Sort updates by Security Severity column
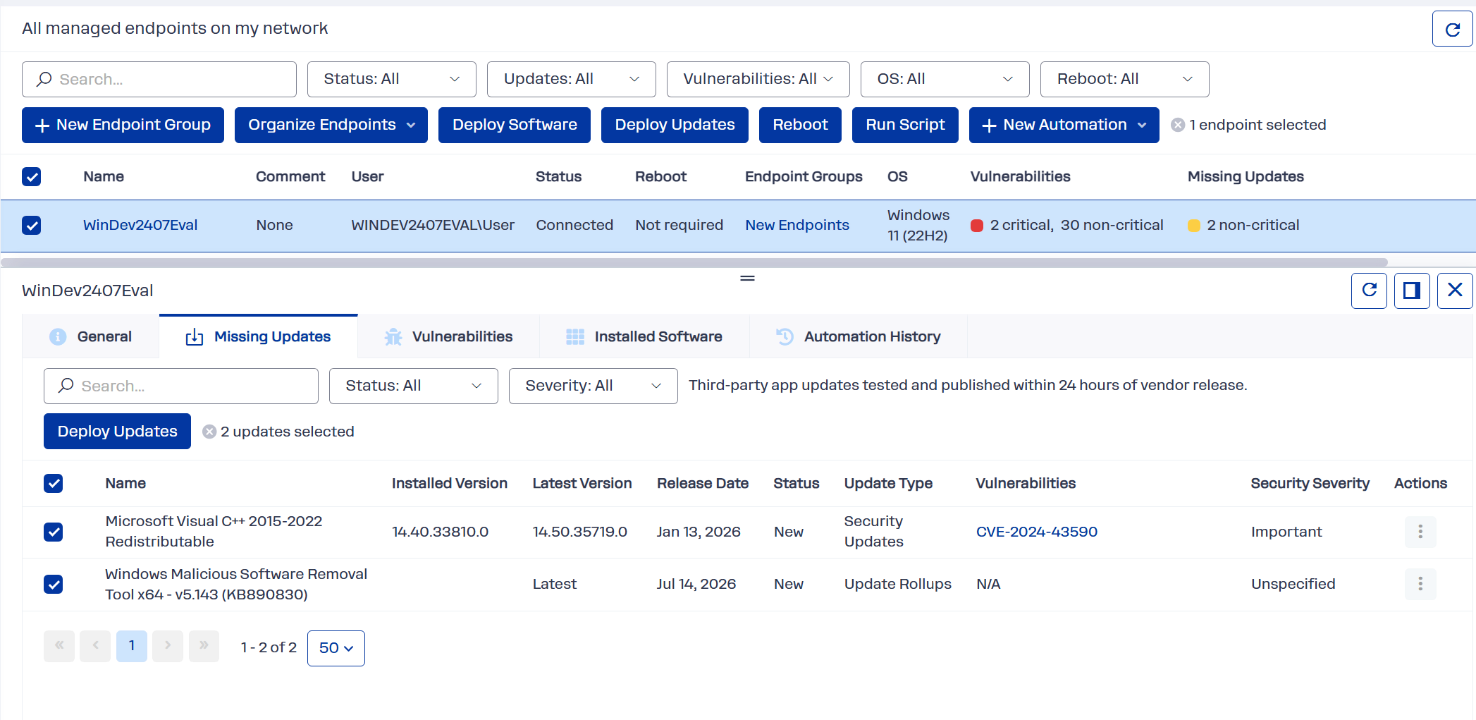Screen dimensions: 1476x720 pos(1310,483)
